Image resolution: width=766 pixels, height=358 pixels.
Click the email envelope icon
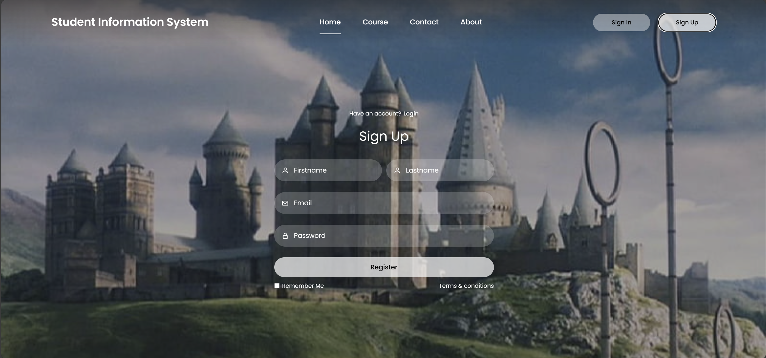285,203
